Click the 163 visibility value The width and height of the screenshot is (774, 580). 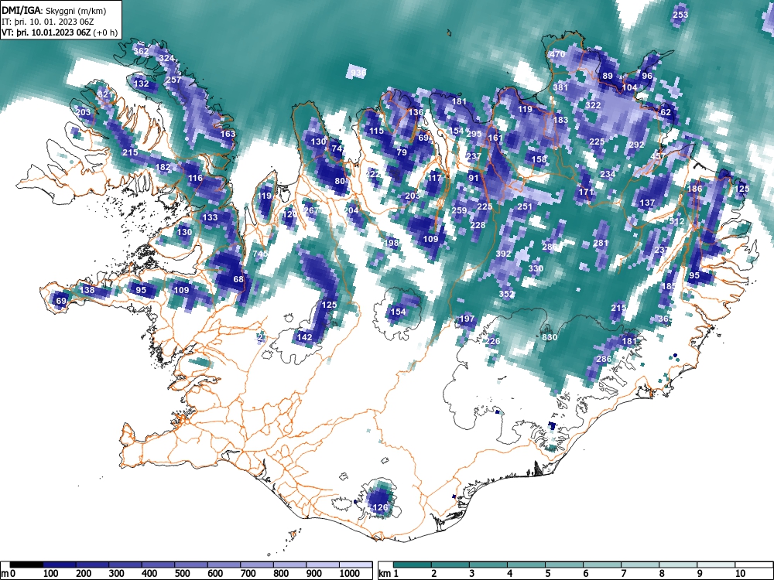coord(228,134)
